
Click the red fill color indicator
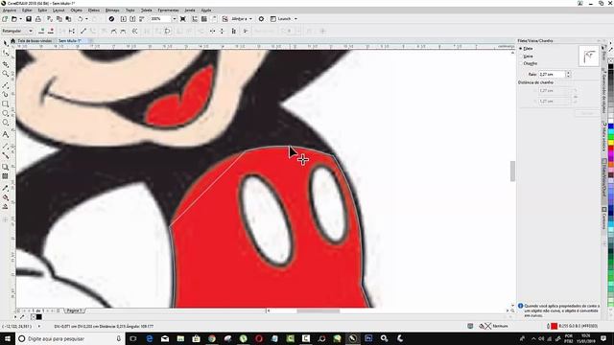pos(555,326)
